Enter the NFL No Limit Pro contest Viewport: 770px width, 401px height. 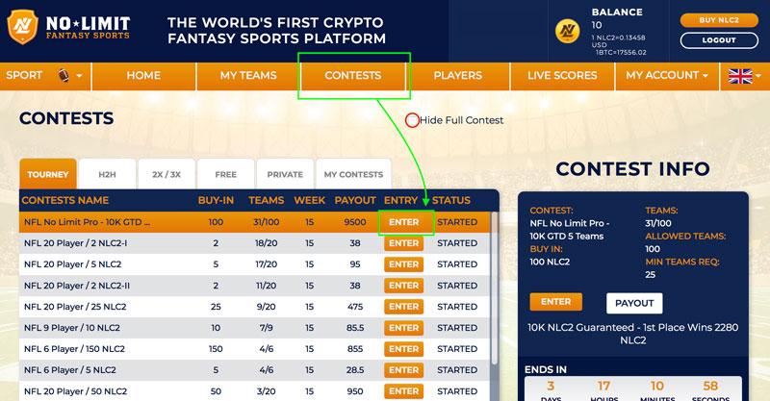point(404,222)
